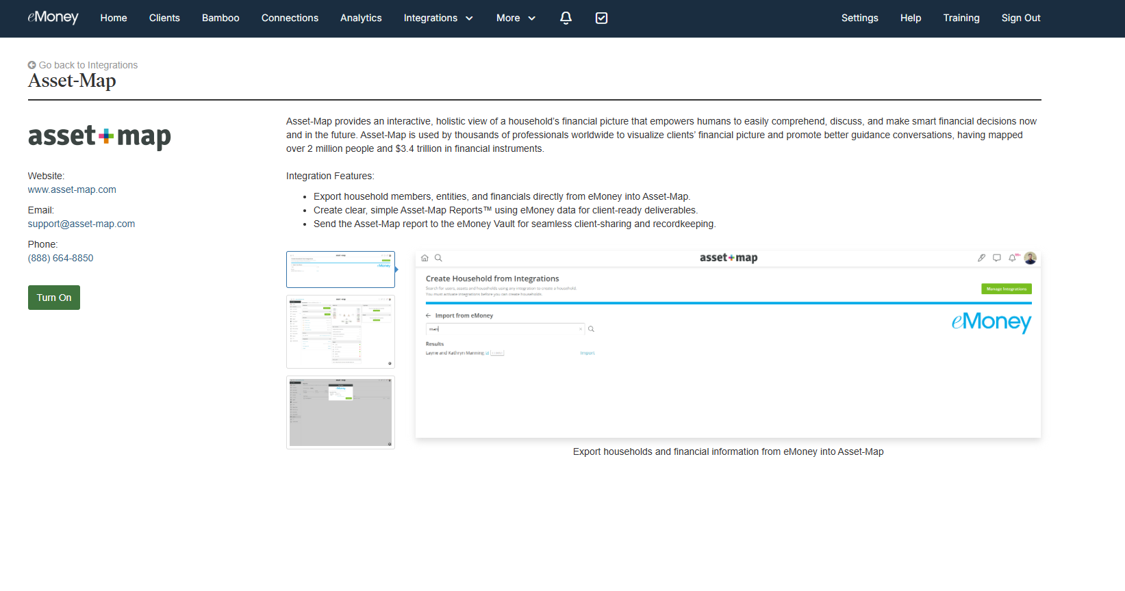
Task: Open the Bamboo menu item
Action: point(220,18)
